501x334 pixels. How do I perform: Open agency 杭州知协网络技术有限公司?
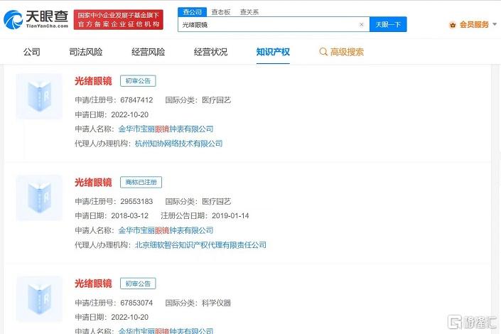178,144
